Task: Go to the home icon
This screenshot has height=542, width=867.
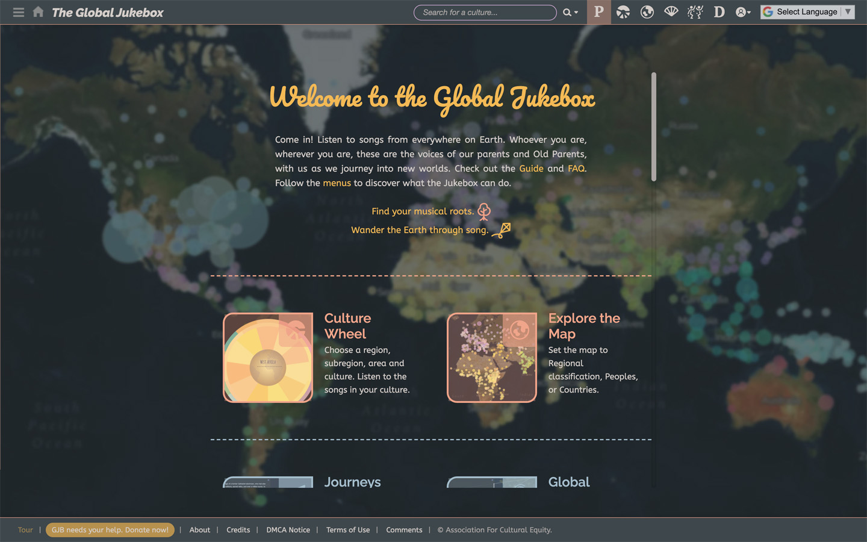Action: pos(38,12)
